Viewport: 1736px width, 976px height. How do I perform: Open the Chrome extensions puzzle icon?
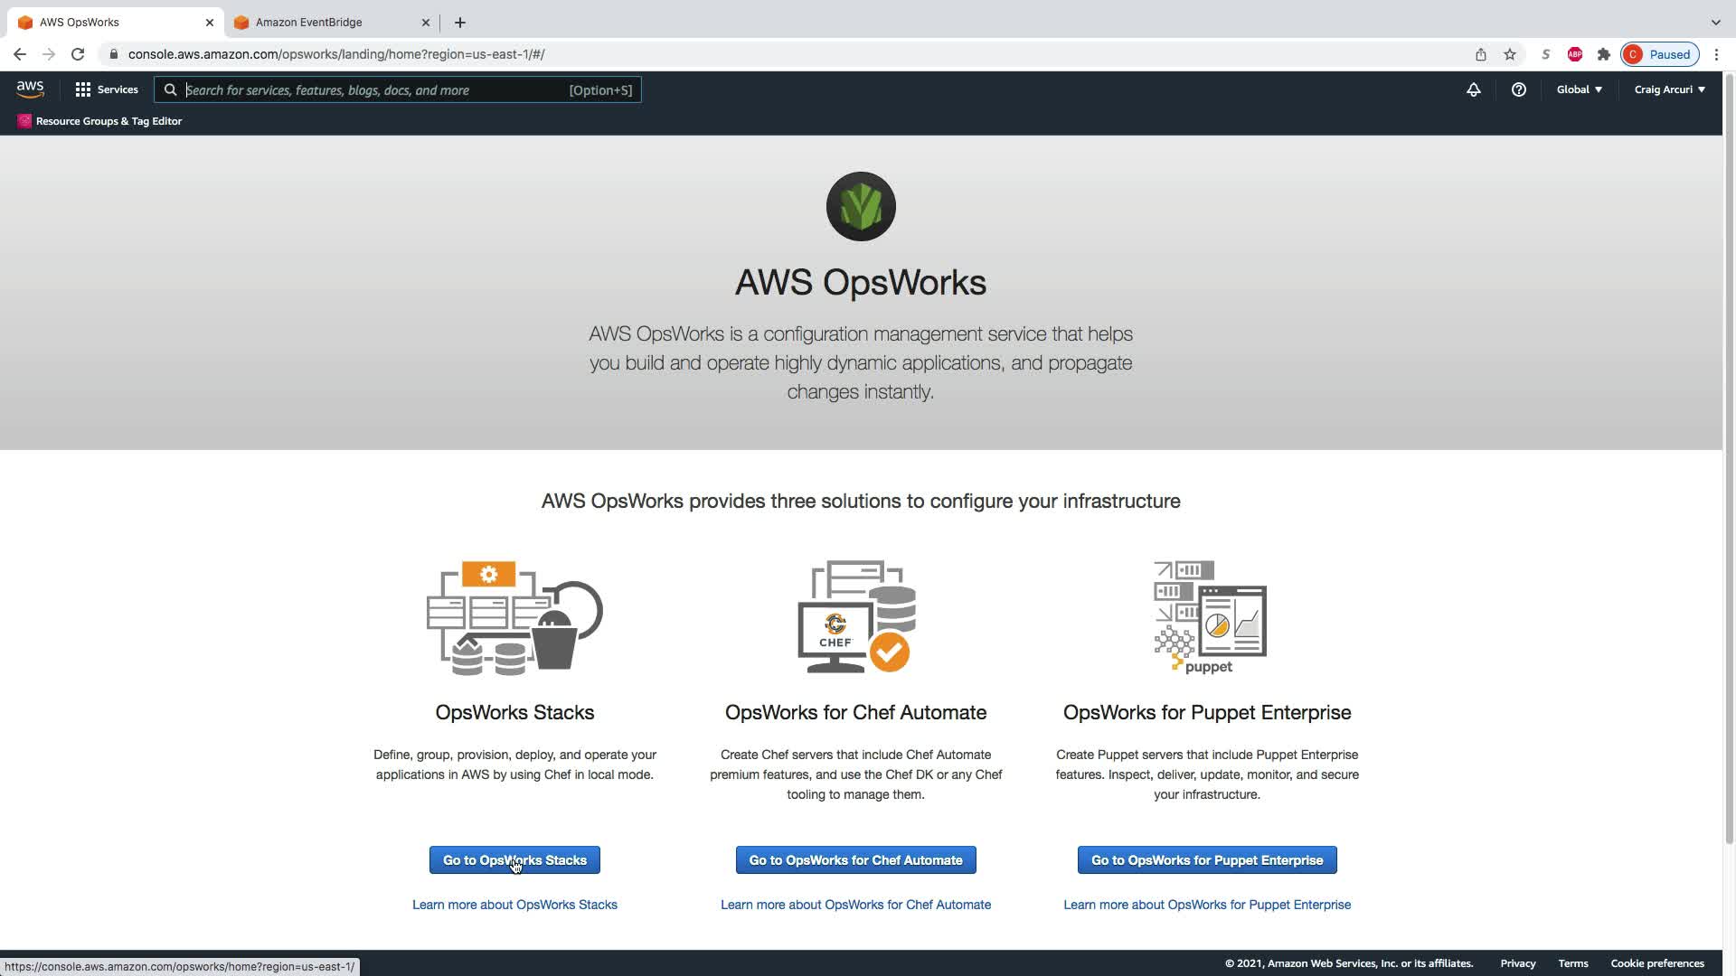[x=1603, y=54]
